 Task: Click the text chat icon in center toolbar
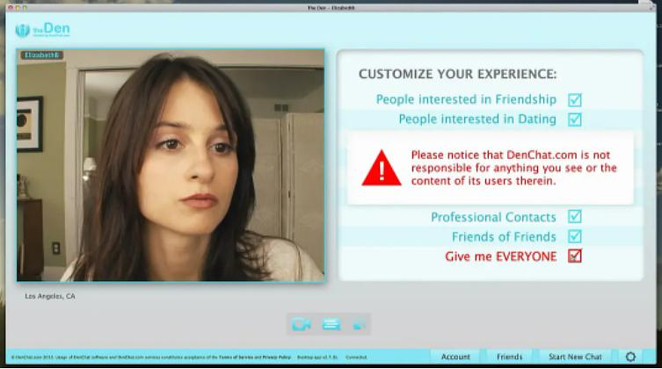331,325
